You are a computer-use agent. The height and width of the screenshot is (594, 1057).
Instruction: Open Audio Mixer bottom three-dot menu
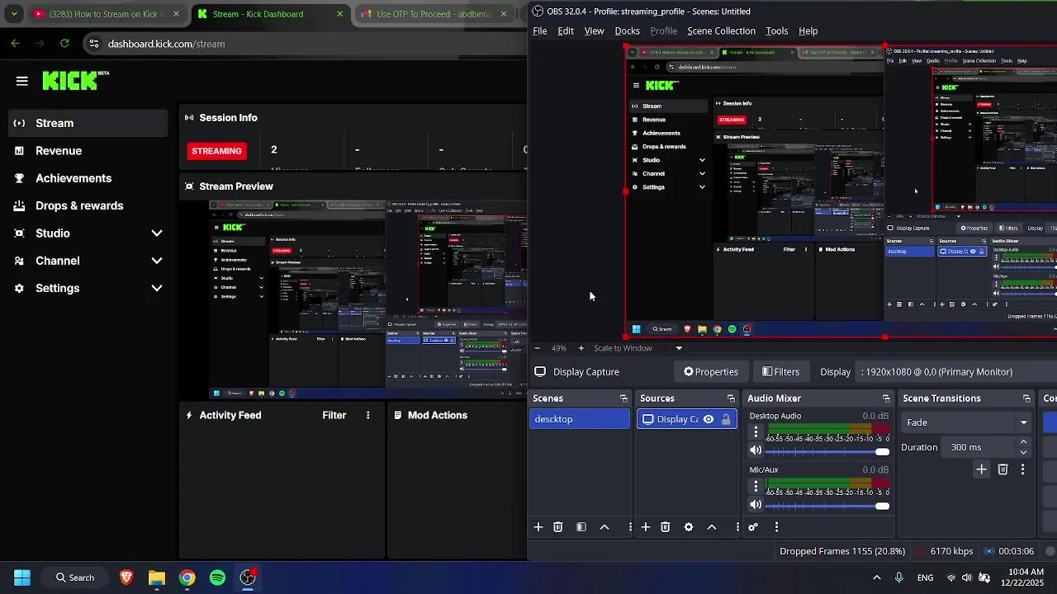pos(776,527)
